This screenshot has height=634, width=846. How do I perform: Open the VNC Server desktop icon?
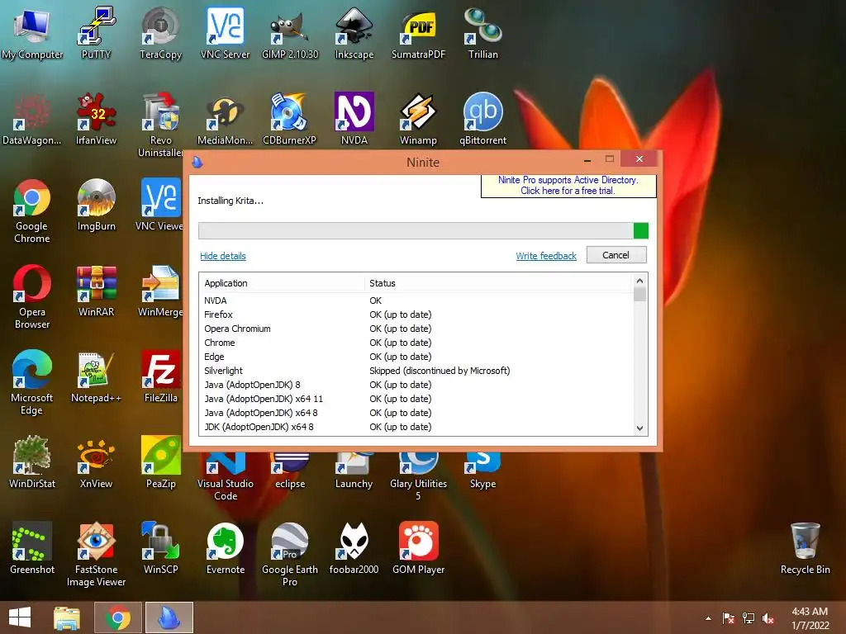(225, 32)
